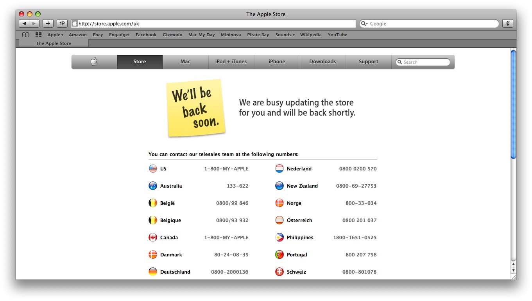Open the Engadget bookmark
This screenshot has width=532, height=301.
[119, 35]
